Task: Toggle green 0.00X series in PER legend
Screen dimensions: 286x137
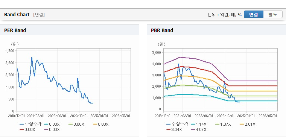Action: [76, 124]
